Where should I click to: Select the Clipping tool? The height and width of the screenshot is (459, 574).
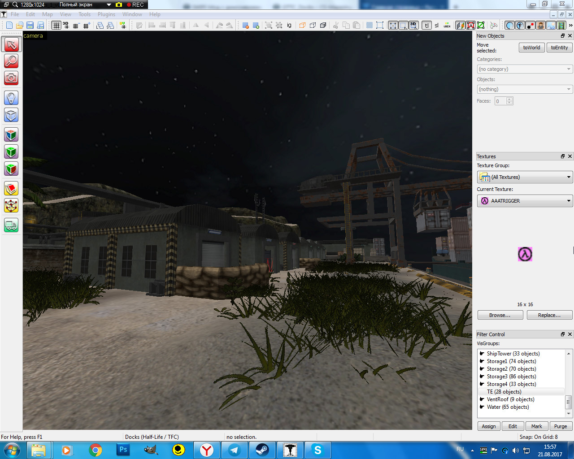pyautogui.click(x=11, y=189)
